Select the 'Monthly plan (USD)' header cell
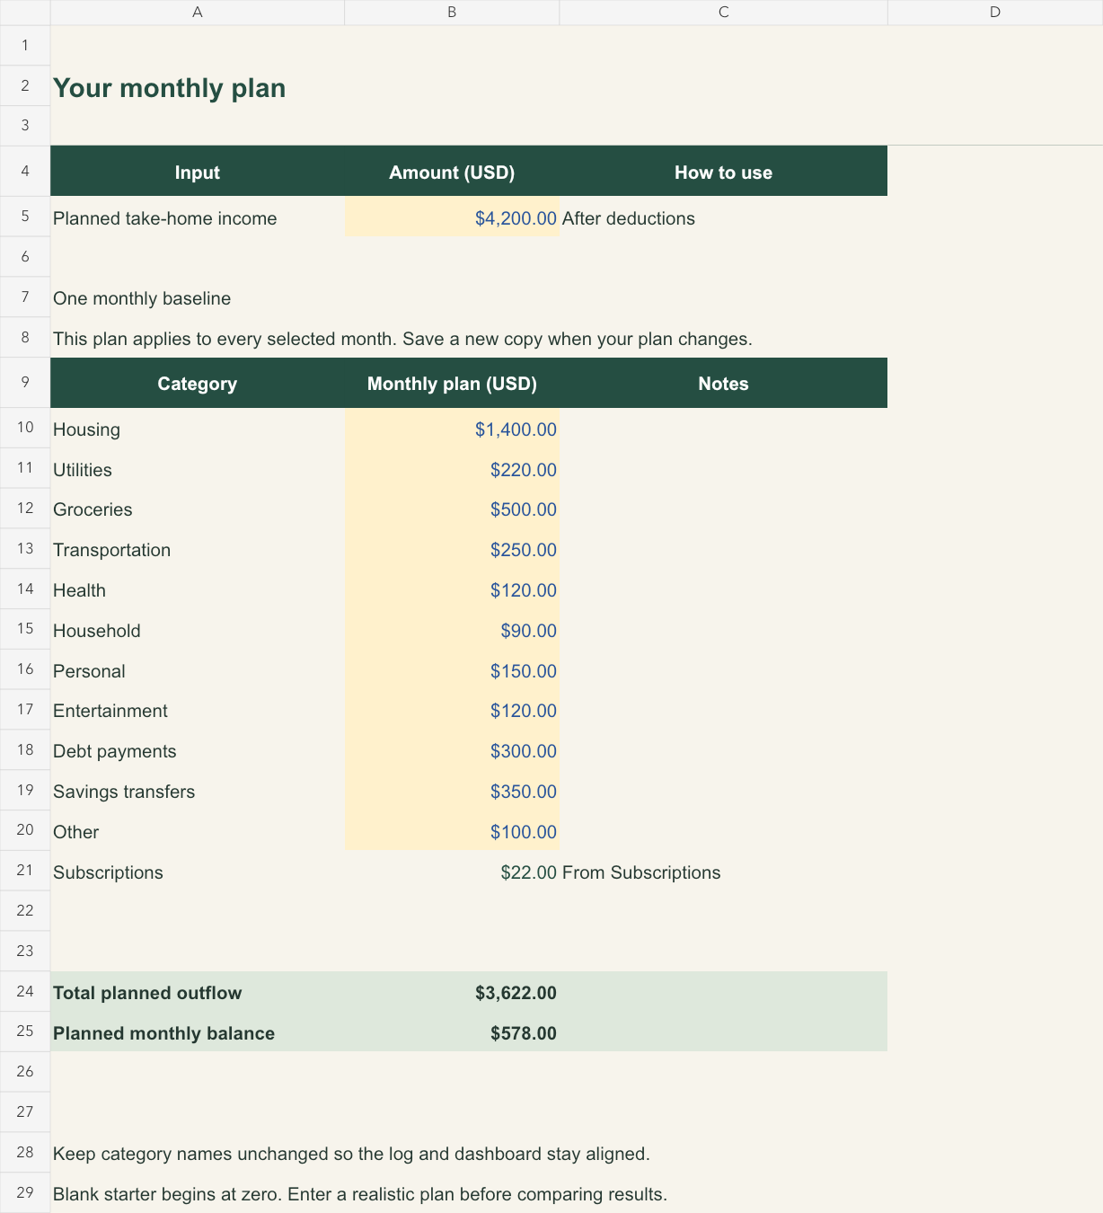The image size is (1103, 1213). pyautogui.click(x=452, y=383)
